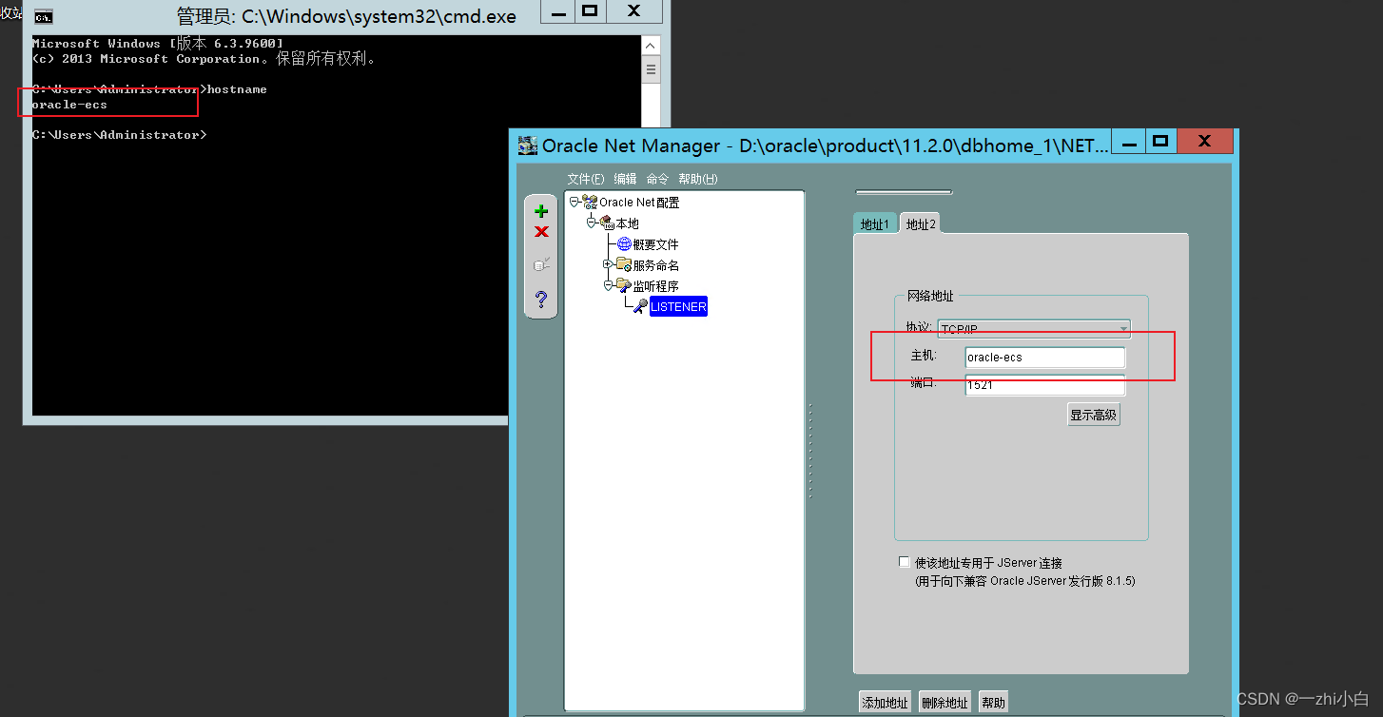Viewport: 1383px width, 717px height.
Task: Select 概要文件 in the tree
Action: 656,244
